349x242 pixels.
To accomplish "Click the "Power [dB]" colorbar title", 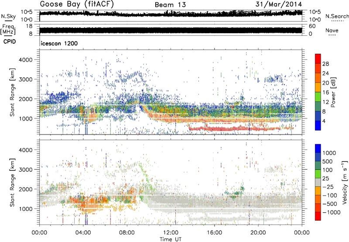I will click(333, 92).
